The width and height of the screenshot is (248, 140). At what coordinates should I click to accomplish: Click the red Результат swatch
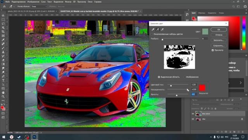click(x=202, y=88)
